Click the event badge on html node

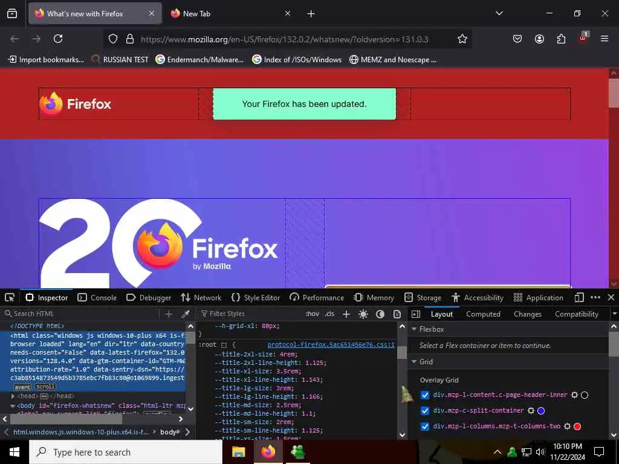pyautogui.click(x=22, y=387)
